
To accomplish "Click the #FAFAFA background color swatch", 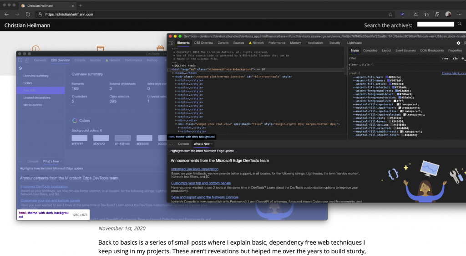I will (101, 138).
